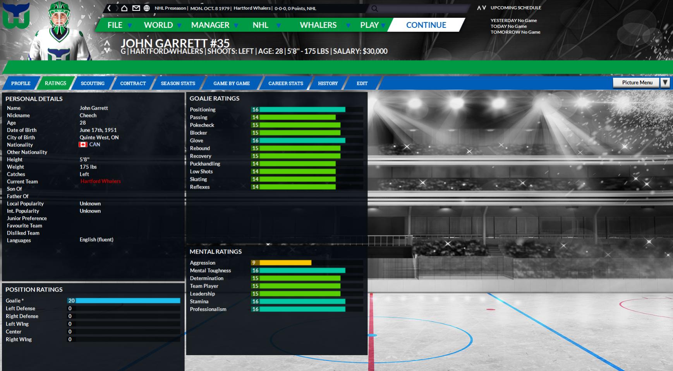The image size is (673, 371).
Task: Click the Glove rating value 16
Action: click(x=255, y=141)
